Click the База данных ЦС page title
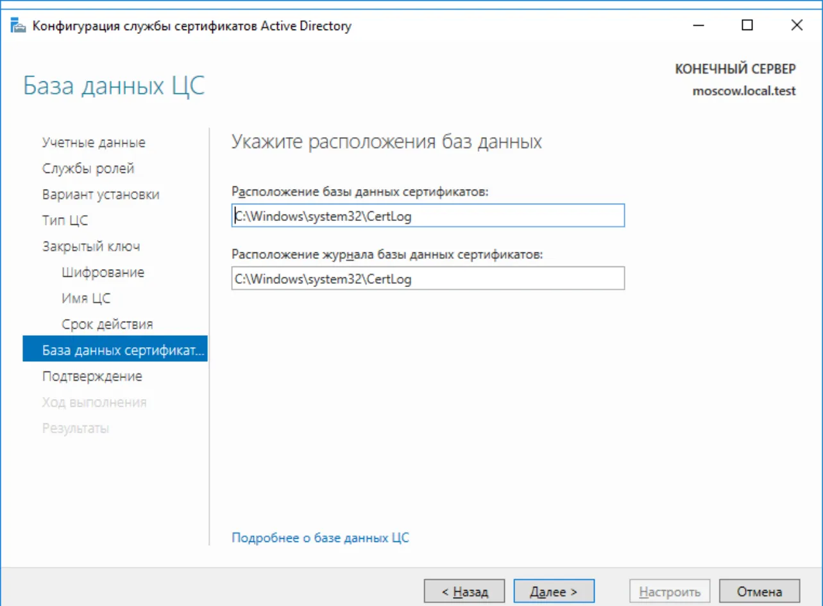 (114, 86)
